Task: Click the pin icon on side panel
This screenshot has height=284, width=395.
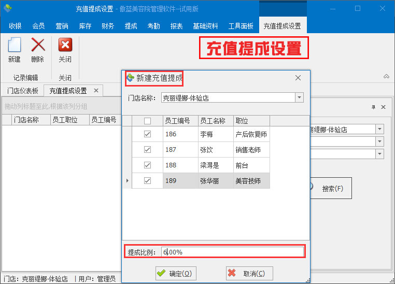Action: pos(373,107)
